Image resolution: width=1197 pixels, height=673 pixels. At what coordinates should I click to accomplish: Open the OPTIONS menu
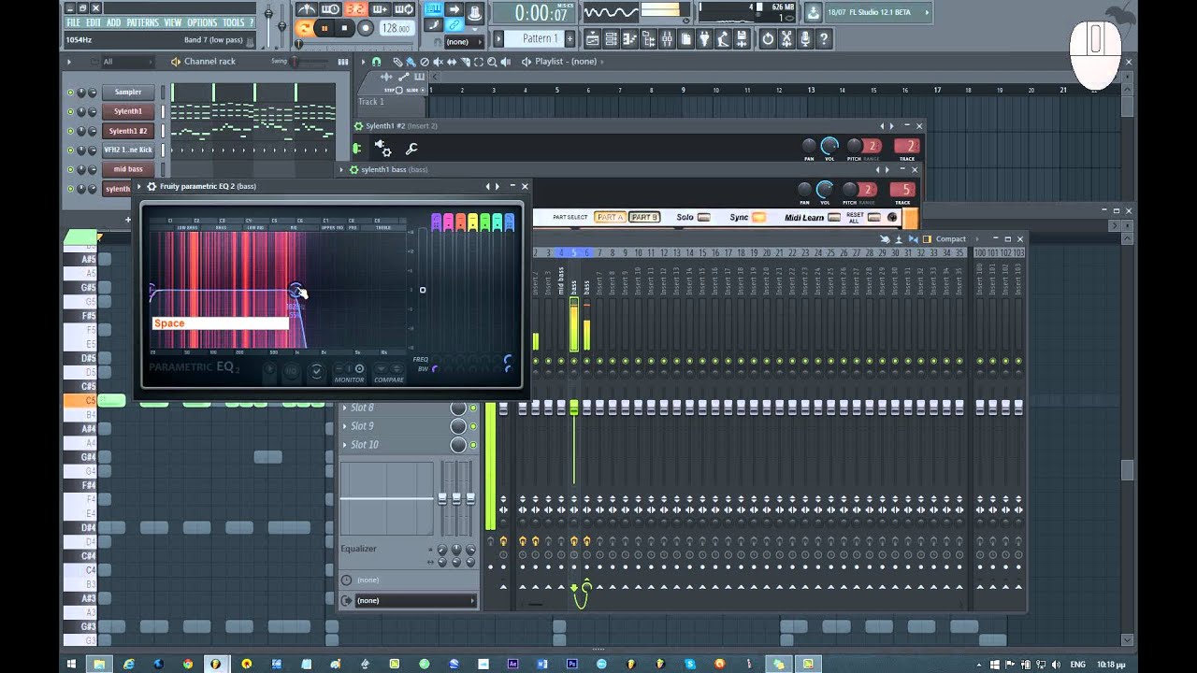(202, 22)
